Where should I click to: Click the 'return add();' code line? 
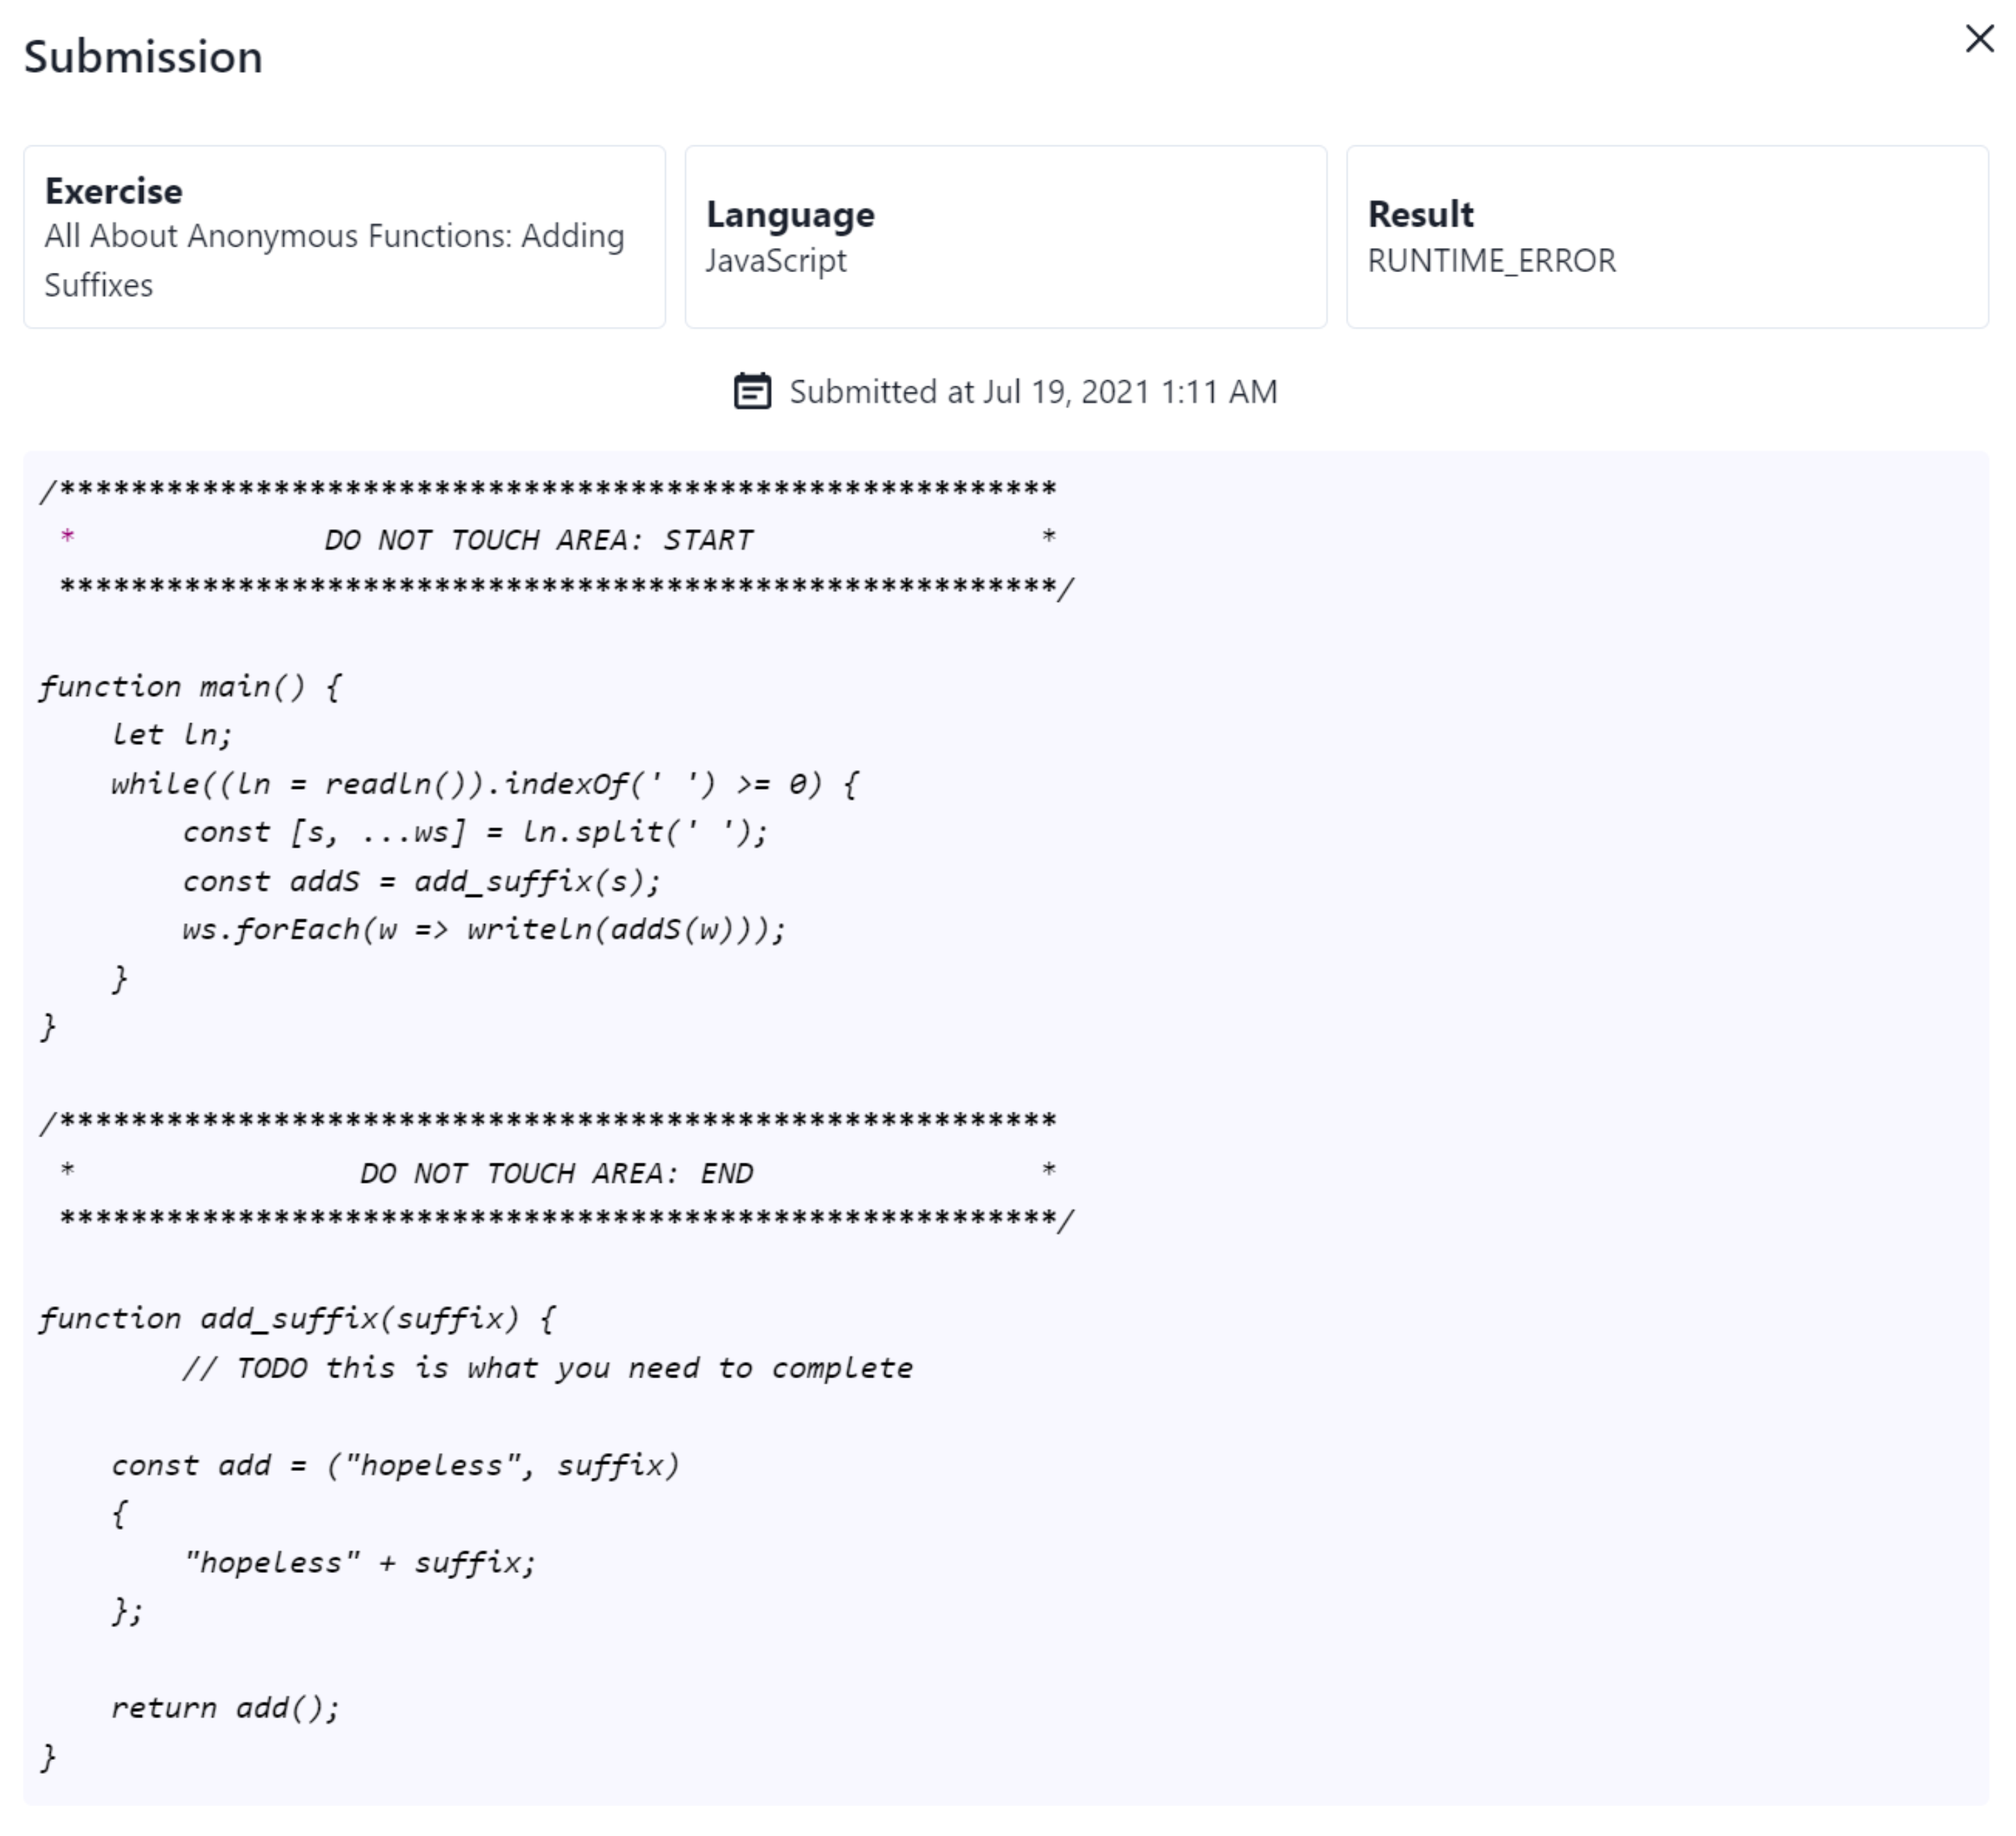(x=225, y=1708)
